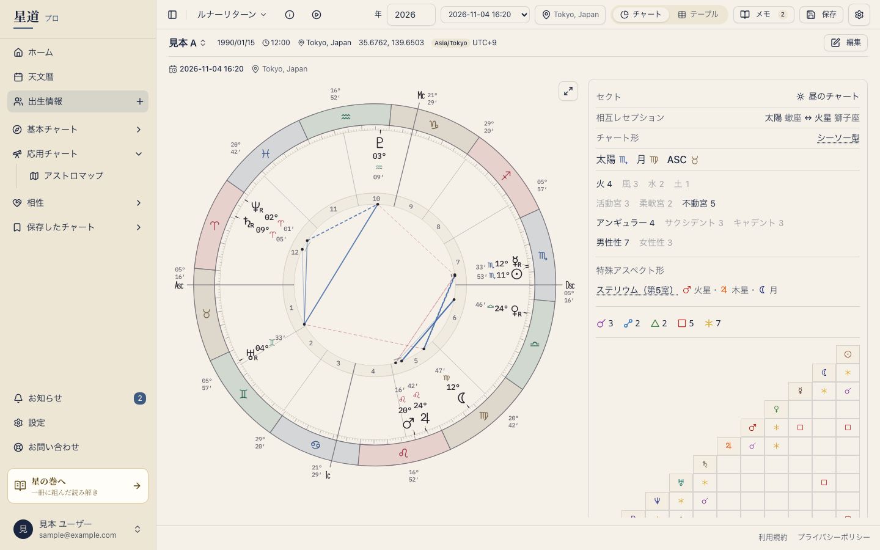Expand 保存したチャート section
880x550 pixels.
pos(78,227)
